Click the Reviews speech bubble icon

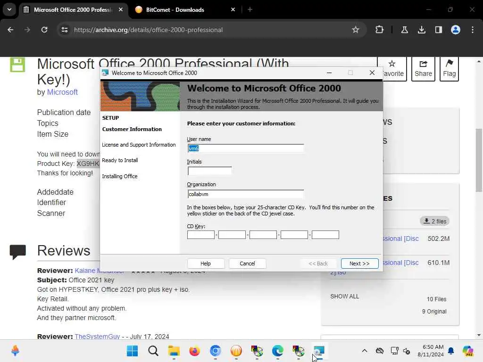[17, 252]
